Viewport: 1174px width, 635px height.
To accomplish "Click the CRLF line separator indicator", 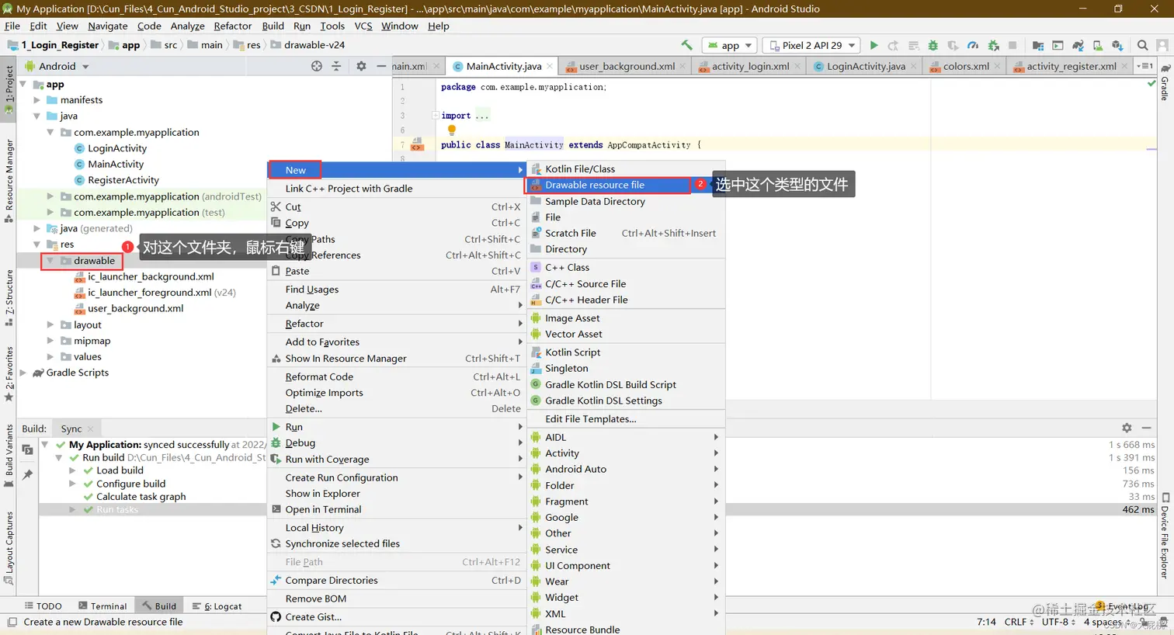I will tap(1019, 622).
